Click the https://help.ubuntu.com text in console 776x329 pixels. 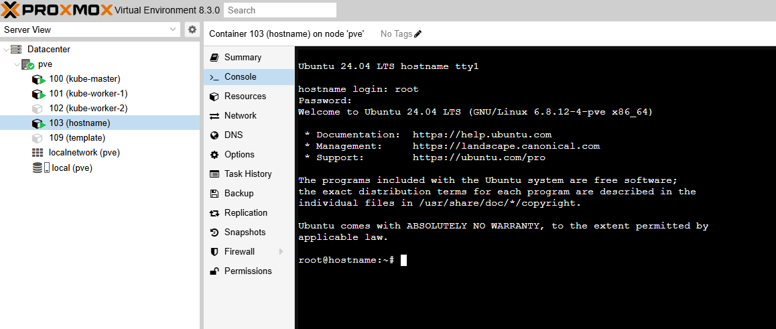pyautogui.click(x=482, y=135)
